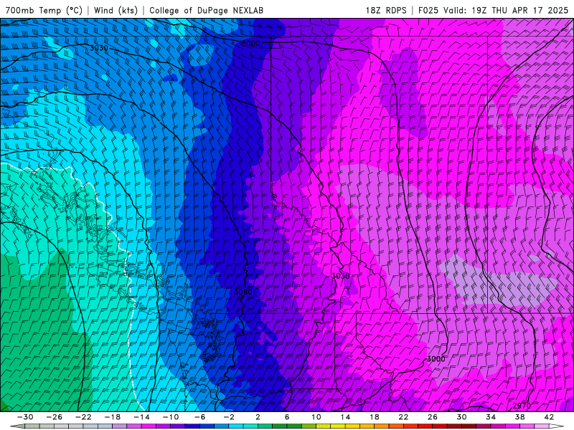Click the -30 legend value
Screen dimensions: 574x430
click(x=25, y=417)
